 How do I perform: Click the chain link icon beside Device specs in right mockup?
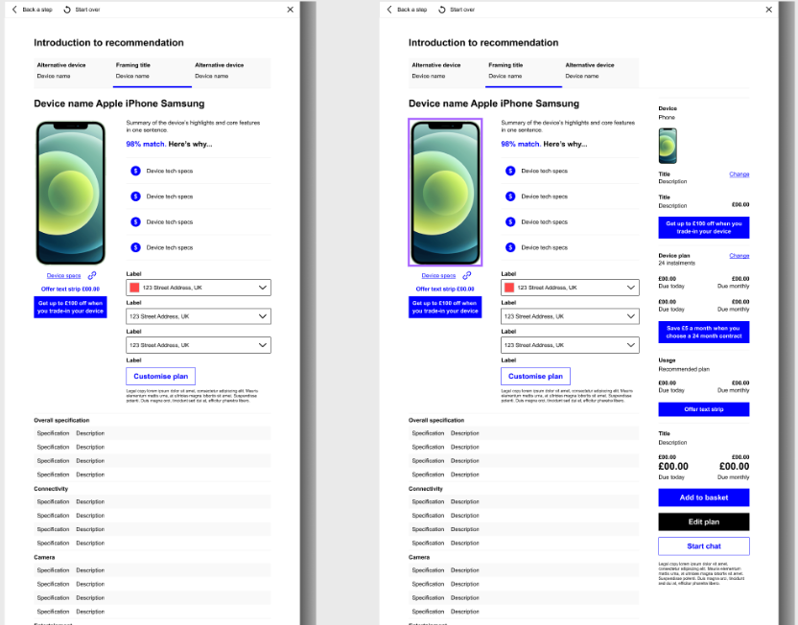[x=467, y=276]
